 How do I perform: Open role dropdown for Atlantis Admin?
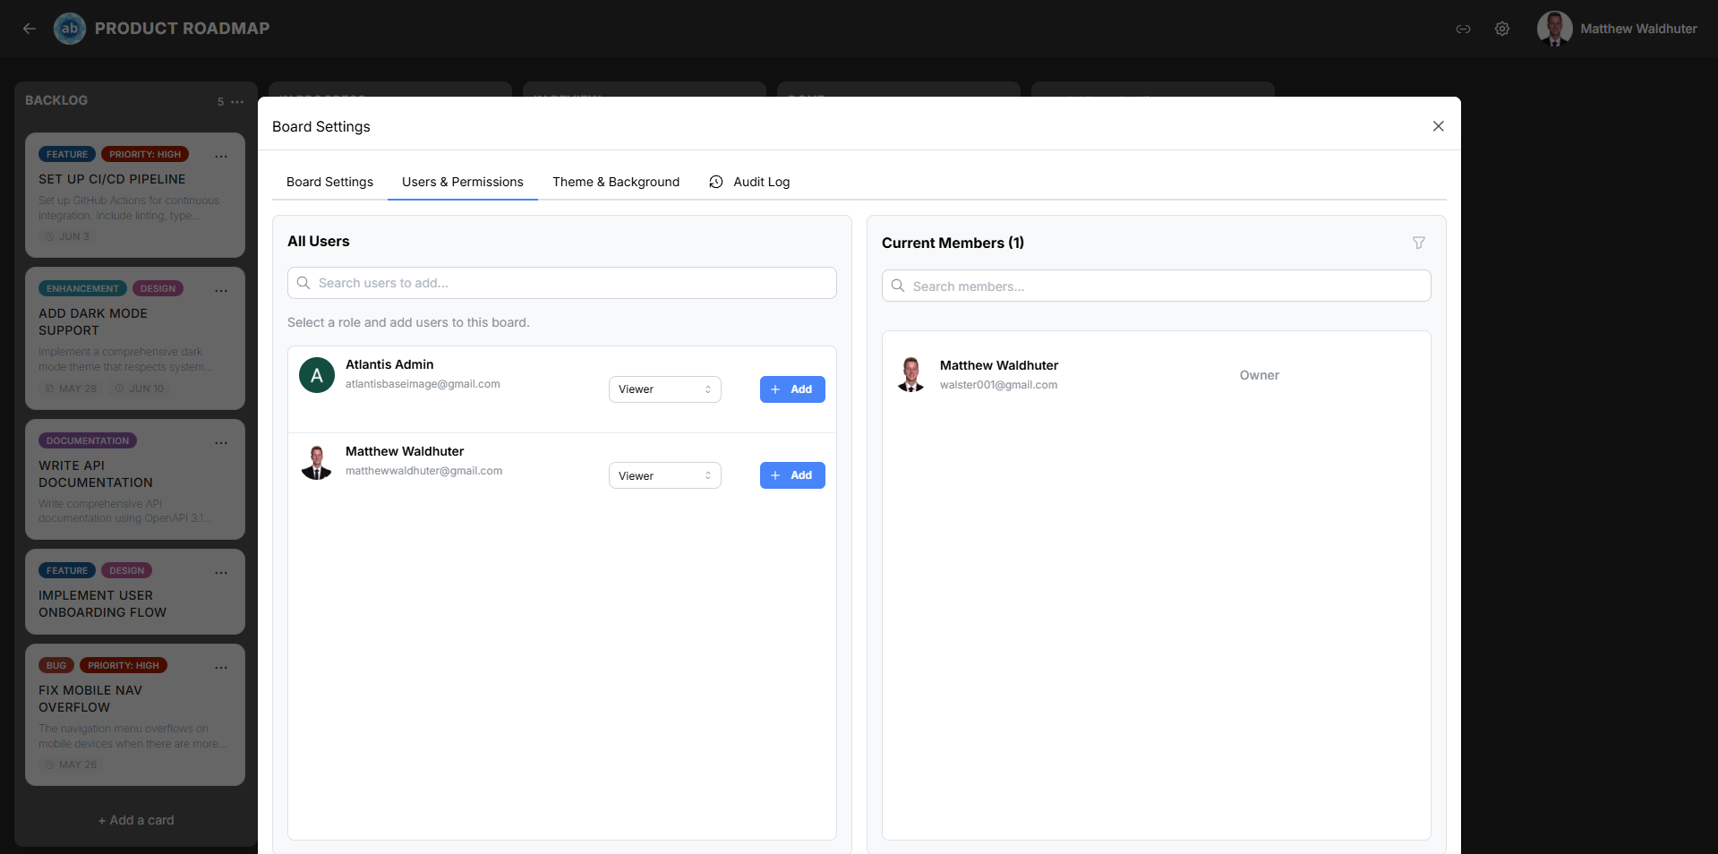665,389
